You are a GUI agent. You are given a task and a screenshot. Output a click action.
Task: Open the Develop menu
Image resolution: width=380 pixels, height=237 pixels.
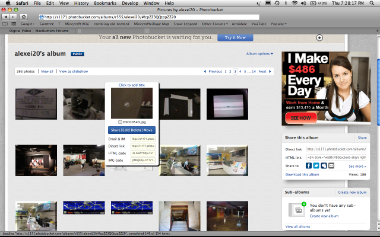coord(130,3)
